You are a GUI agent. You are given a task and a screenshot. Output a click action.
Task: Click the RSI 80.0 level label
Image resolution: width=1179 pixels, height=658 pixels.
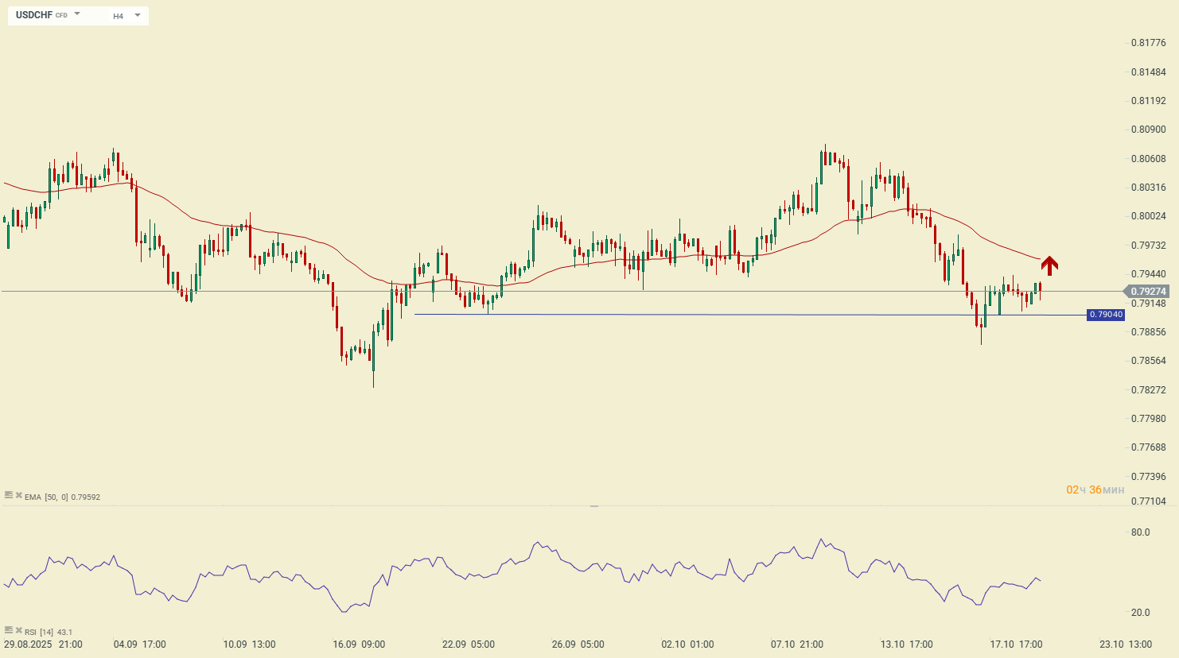pyautogui.click(x=1140, y=532)
